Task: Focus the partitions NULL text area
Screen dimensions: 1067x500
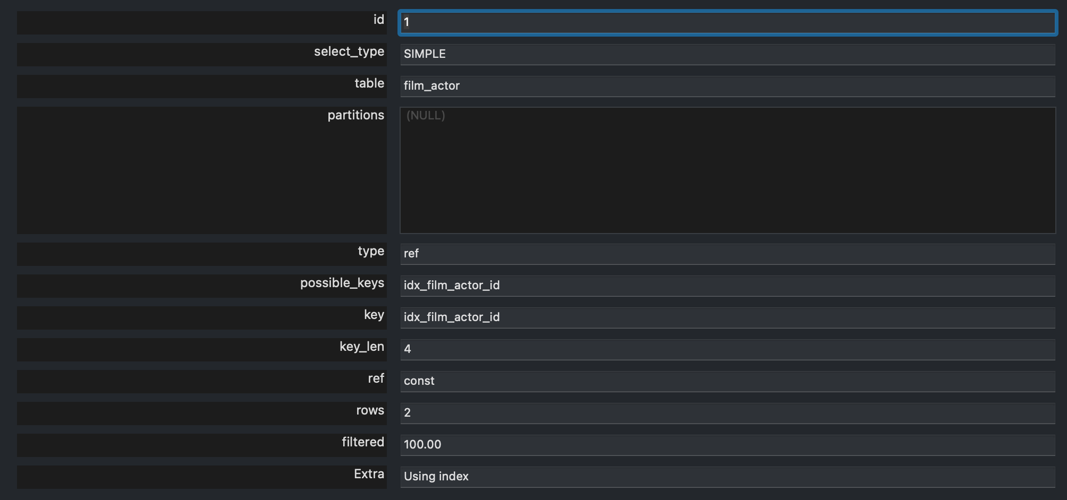Action: coord(727,170)
